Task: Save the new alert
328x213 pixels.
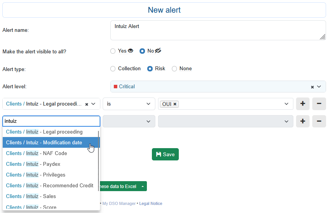Action: click(x=165, y=154)
